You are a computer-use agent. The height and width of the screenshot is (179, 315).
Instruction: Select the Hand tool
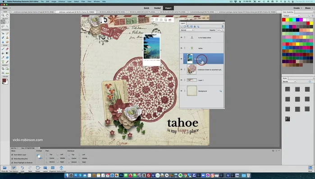7,15
